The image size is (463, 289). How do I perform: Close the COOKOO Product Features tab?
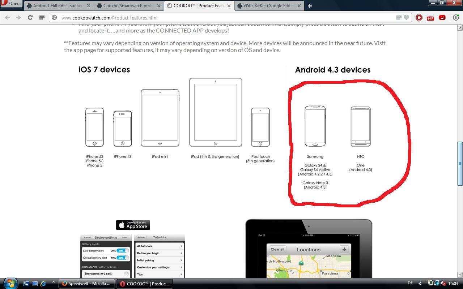[x=229, y=6]
